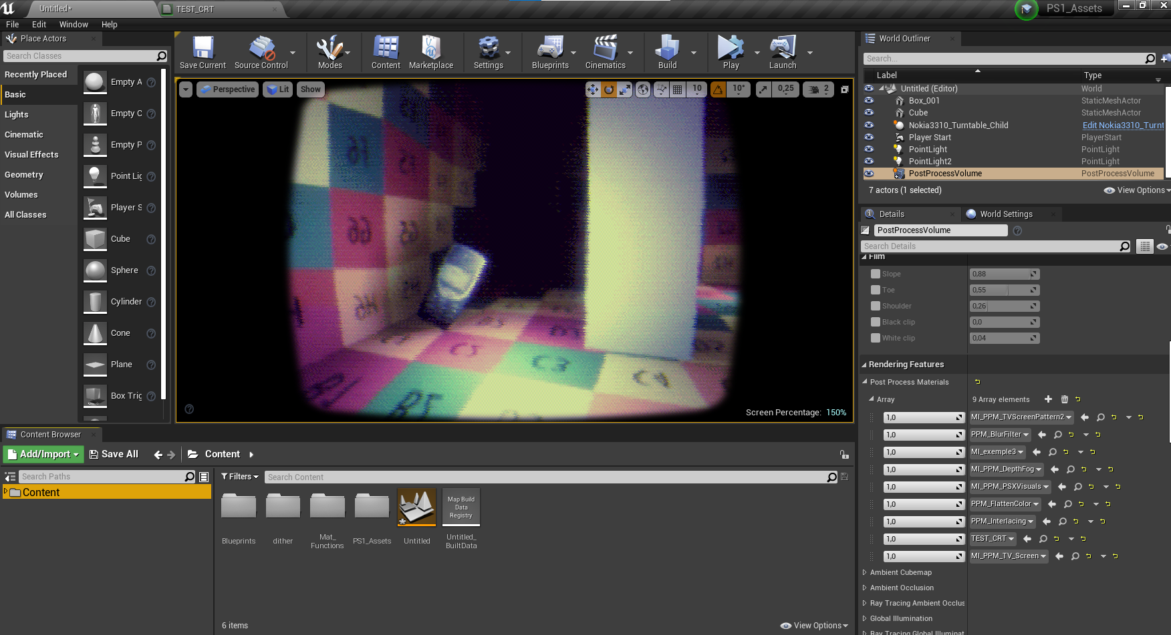This screenshot has height=635, width=1171.
Task: Enable the White clip override checkbox
Action: pos(876,338)
